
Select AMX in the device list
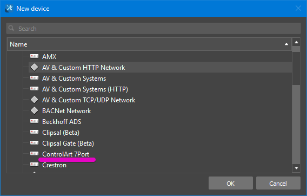coord(49,56)
